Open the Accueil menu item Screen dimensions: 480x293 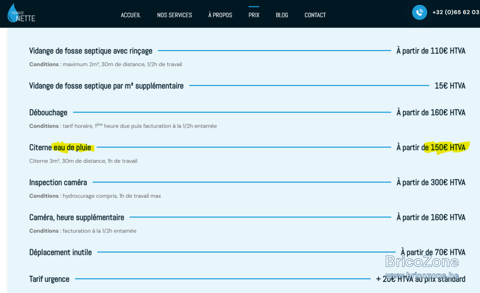tap(131, 15)
